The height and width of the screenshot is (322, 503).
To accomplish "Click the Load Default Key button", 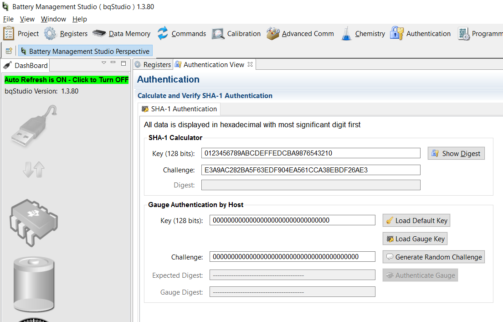I will 416,221.
